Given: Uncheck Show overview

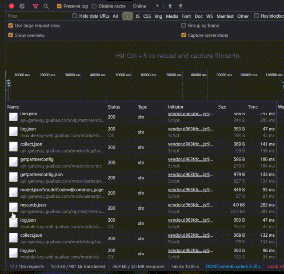Looking at the screenshot, I should pyautogui.click(x=11, y=35).
